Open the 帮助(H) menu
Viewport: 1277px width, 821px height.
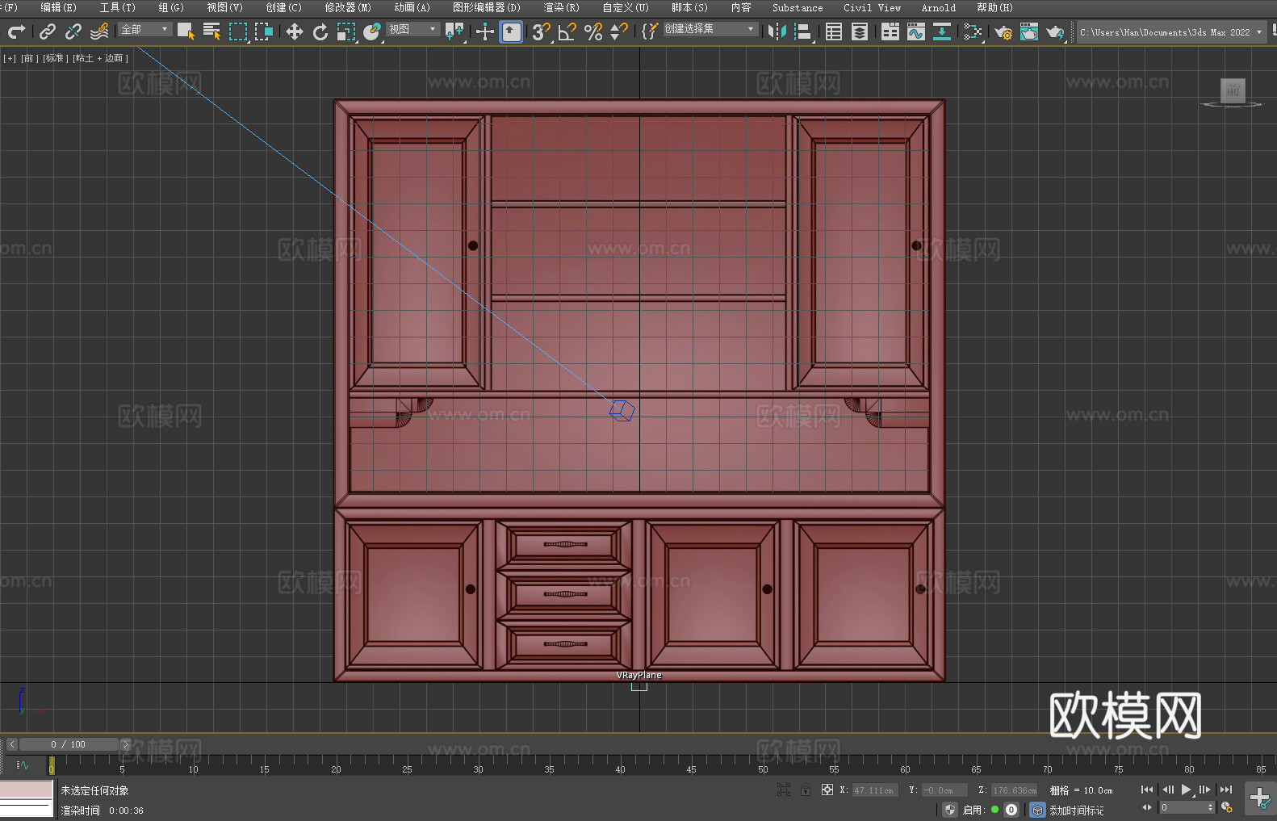(994, 7)
